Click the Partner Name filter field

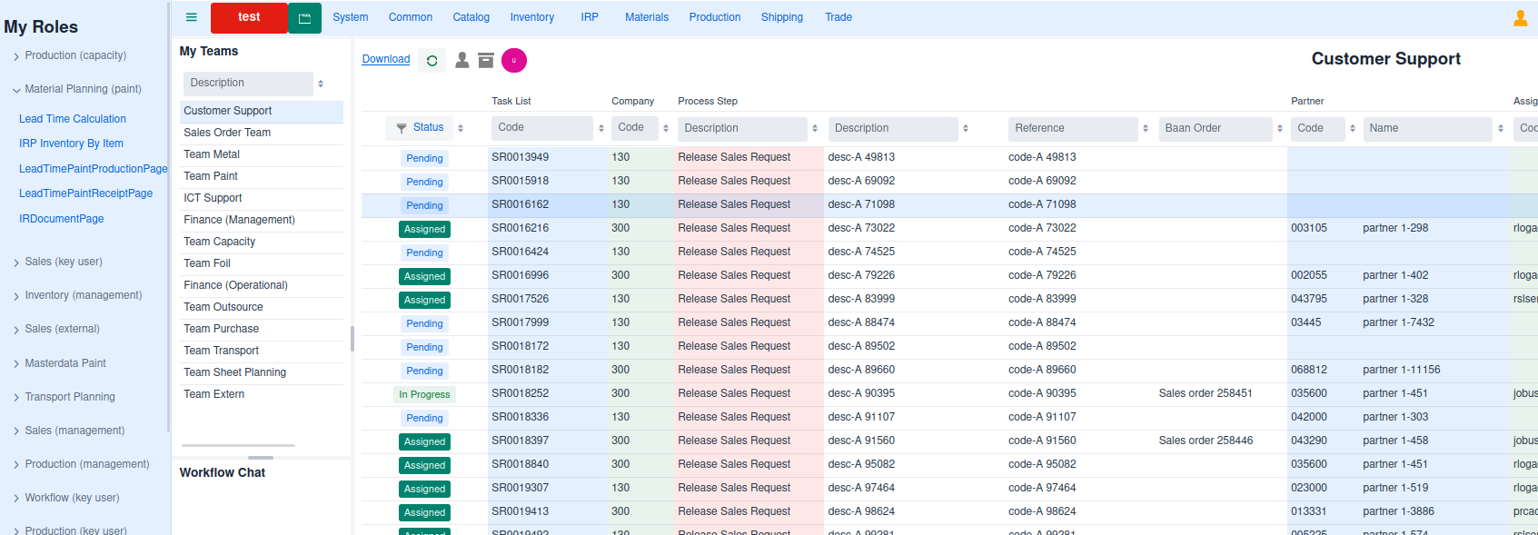point(1427,128)
